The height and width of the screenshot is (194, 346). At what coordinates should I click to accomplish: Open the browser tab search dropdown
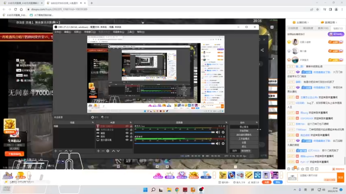[317, 3]
